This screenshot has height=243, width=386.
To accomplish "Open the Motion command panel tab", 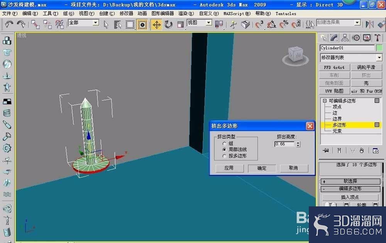I will click(x=356, y=38).
